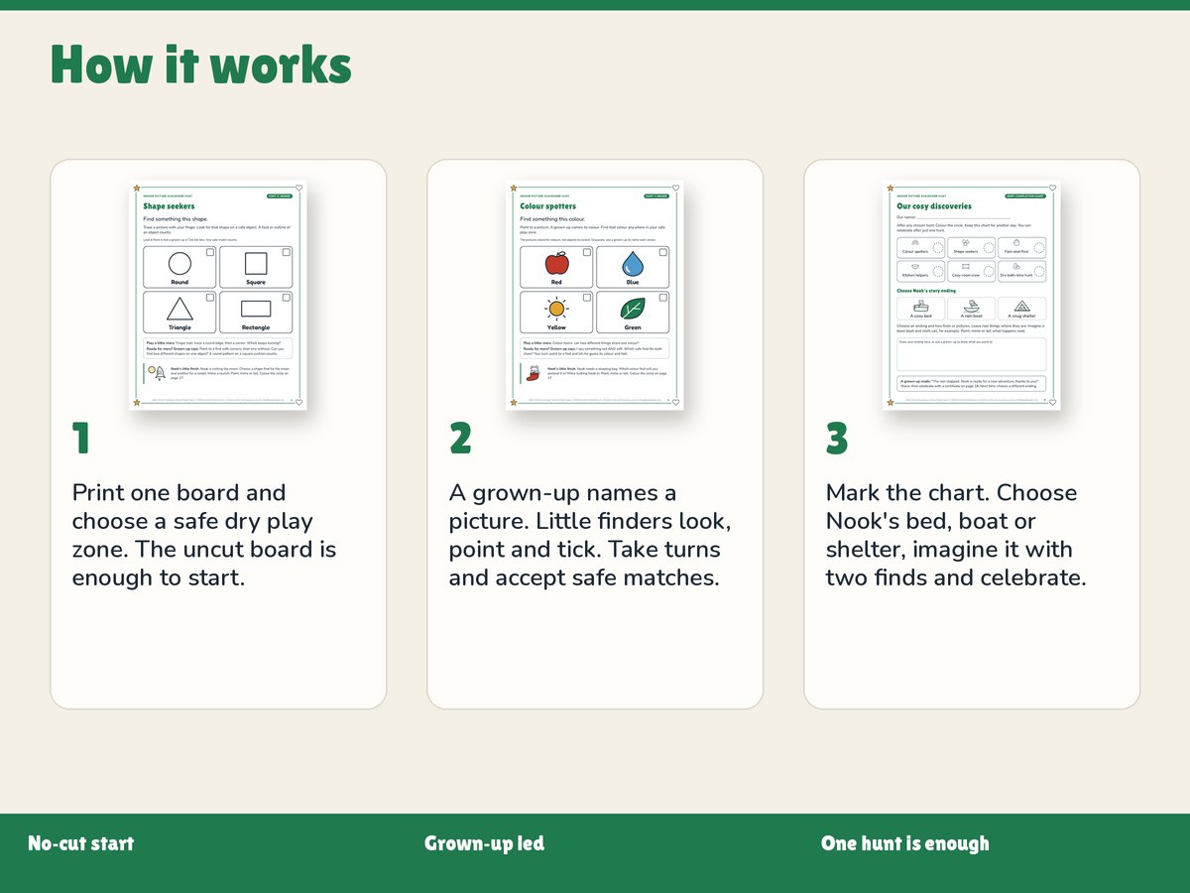The width and height of the screenshot is (1190, 893).
Task: Open the Our cosy discoveries chart thumbnail
Action: point(972,296)
